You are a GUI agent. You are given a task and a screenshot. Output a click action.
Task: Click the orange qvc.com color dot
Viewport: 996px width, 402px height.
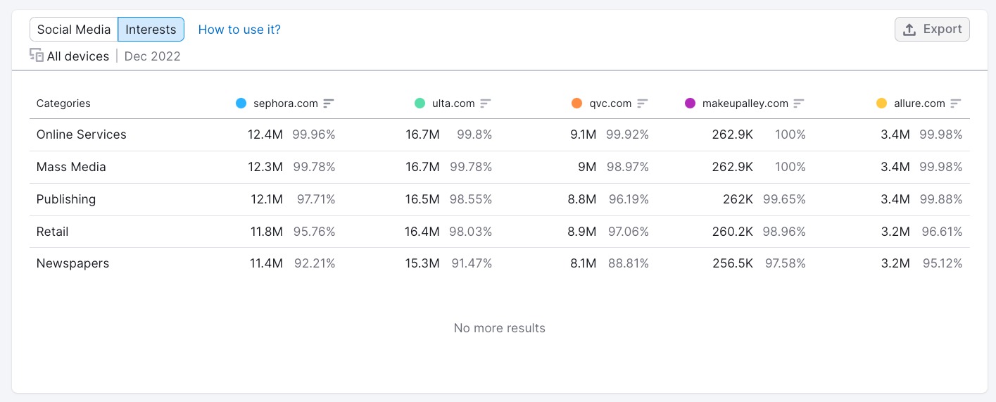(577, 103)
